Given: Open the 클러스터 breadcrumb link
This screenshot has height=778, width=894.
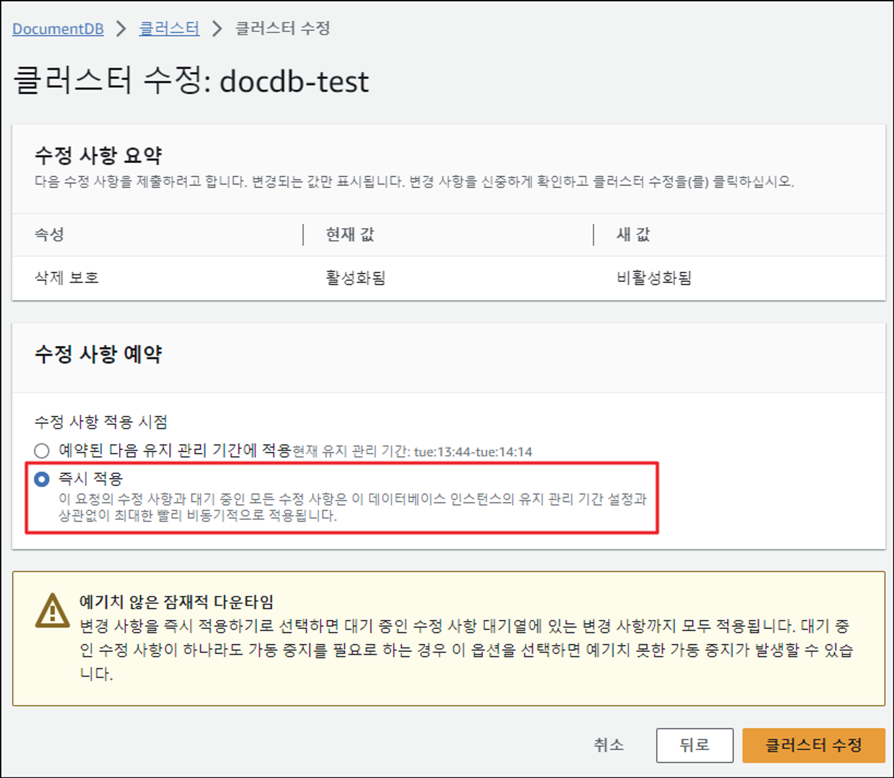Looking at the screenshot, I should [x=169, y=29].
